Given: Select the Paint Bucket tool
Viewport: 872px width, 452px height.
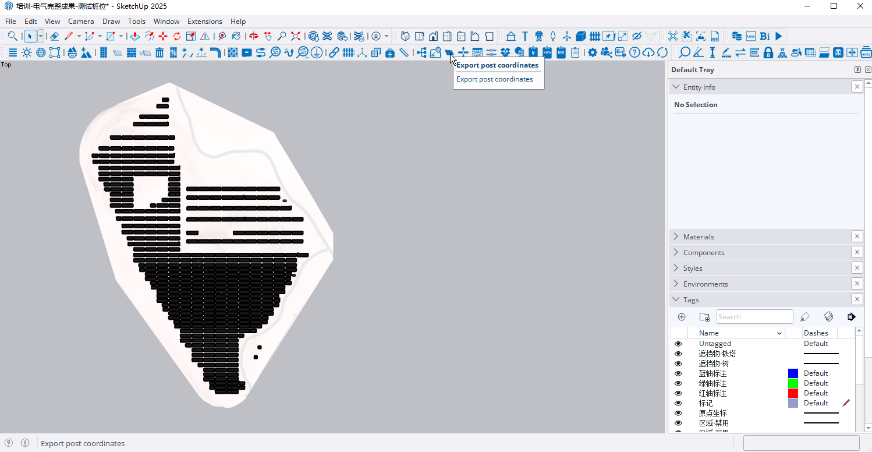Looking at the screenshot, I should (236, 36).
